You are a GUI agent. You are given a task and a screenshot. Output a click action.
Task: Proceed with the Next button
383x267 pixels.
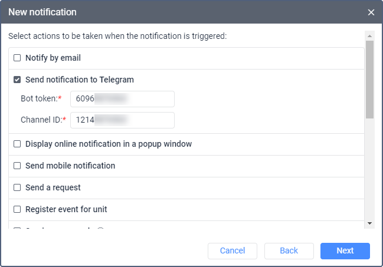coord(345,251)
